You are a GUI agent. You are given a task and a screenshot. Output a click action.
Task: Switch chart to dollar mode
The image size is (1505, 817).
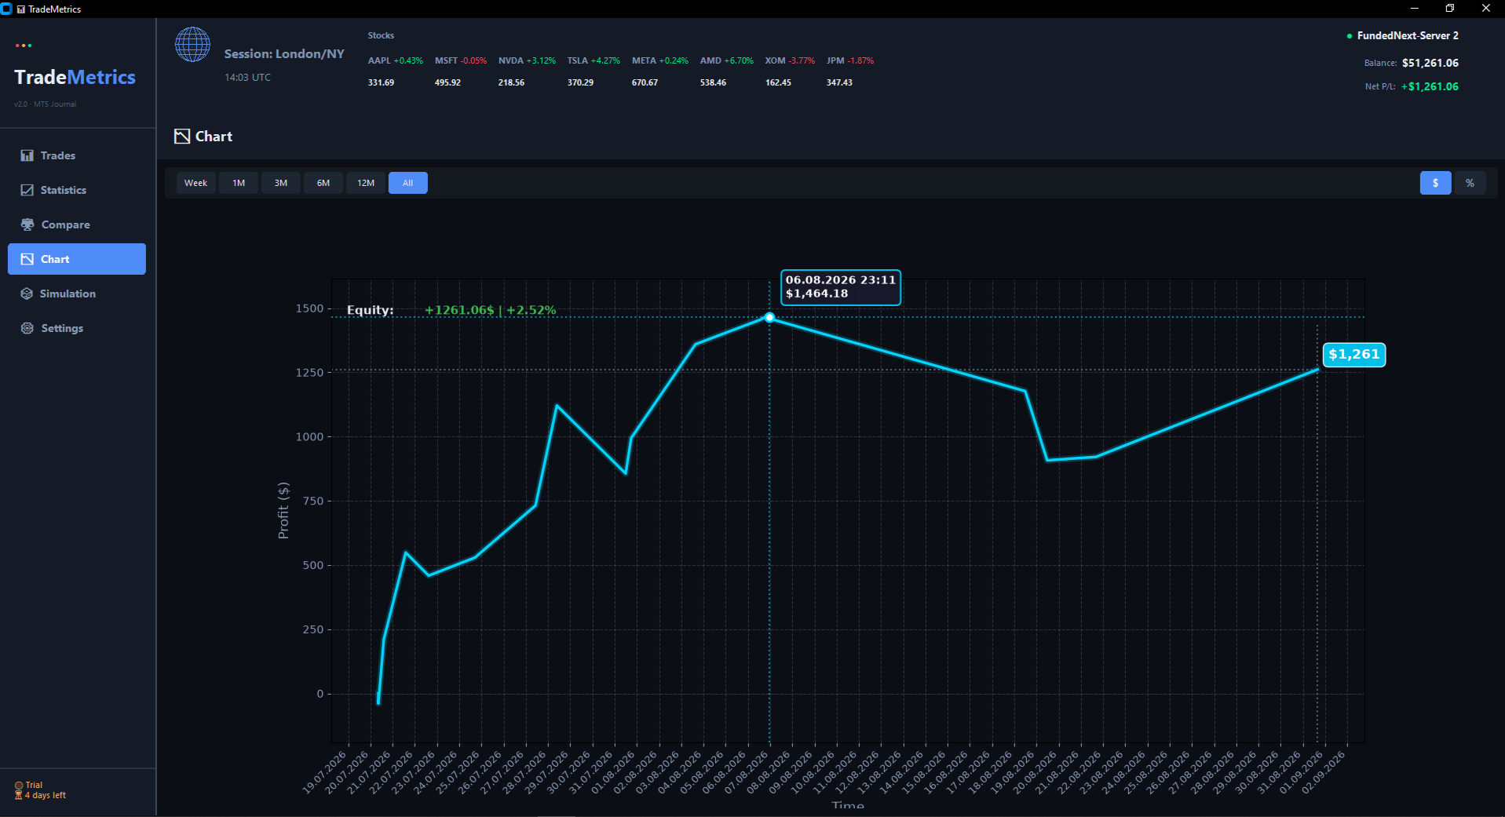[1436, 183]
